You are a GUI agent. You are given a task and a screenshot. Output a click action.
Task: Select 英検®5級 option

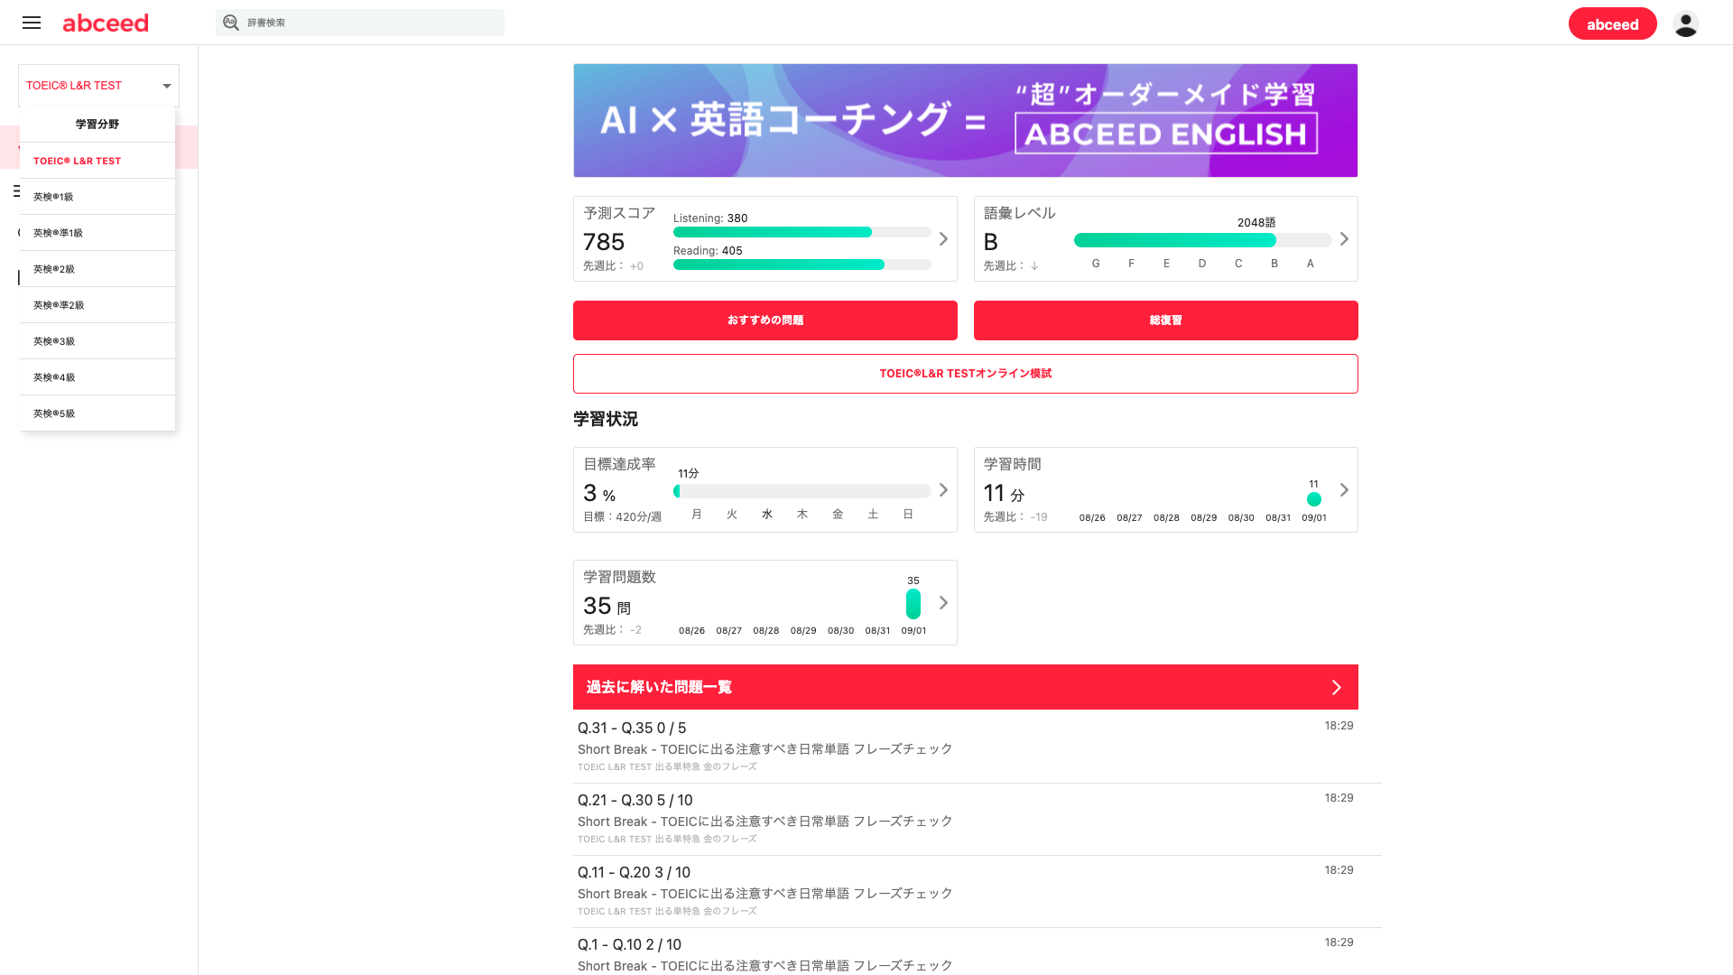click(97, 413)
